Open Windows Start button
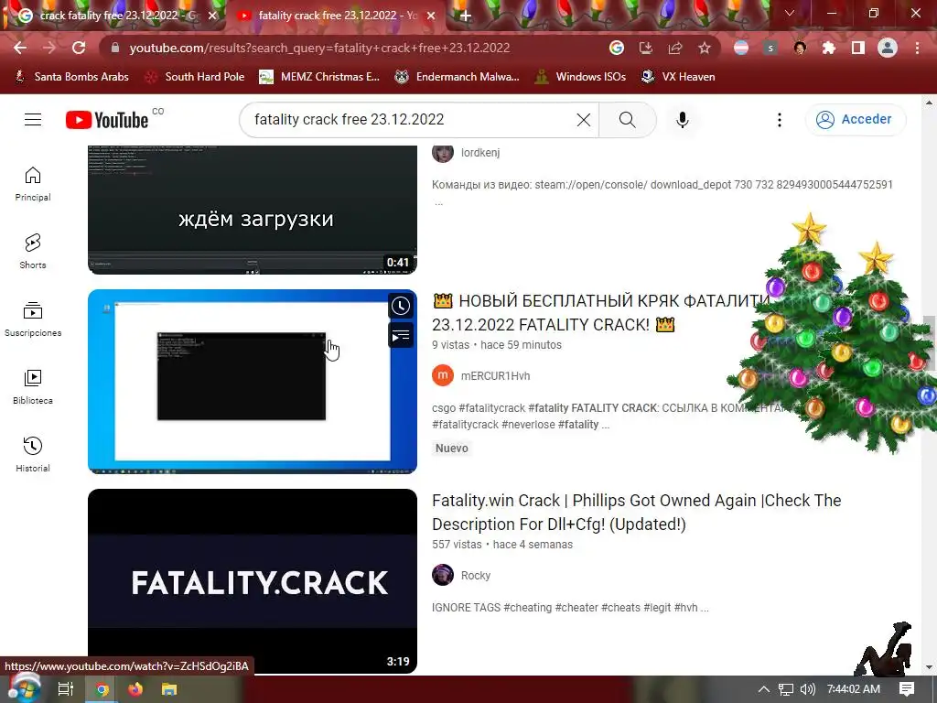This screenshot has width=937, height=703. point(24,689)
